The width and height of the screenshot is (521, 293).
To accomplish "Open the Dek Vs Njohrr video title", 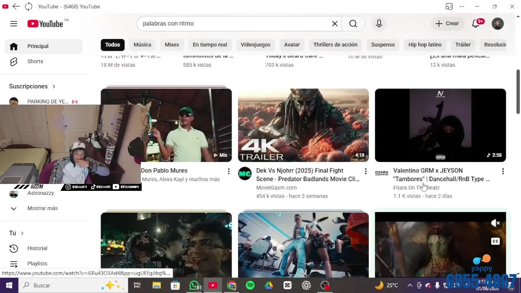I will 308,175.
